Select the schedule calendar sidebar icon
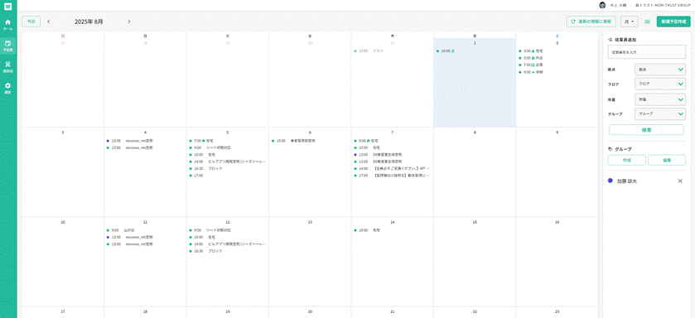 8,46
